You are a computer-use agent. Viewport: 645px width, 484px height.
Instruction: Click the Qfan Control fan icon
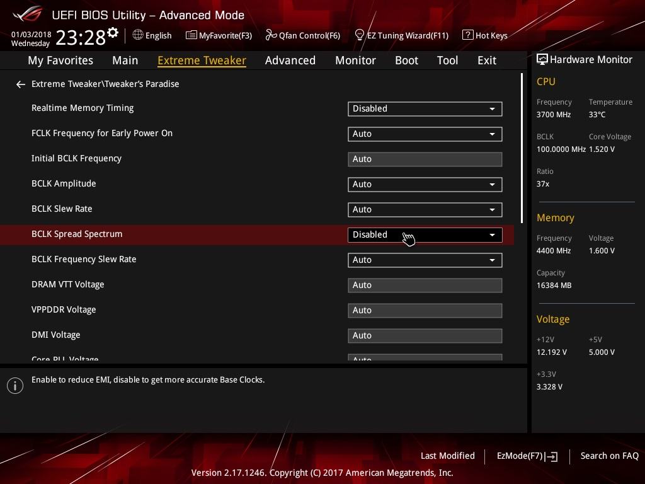[271, 35]
